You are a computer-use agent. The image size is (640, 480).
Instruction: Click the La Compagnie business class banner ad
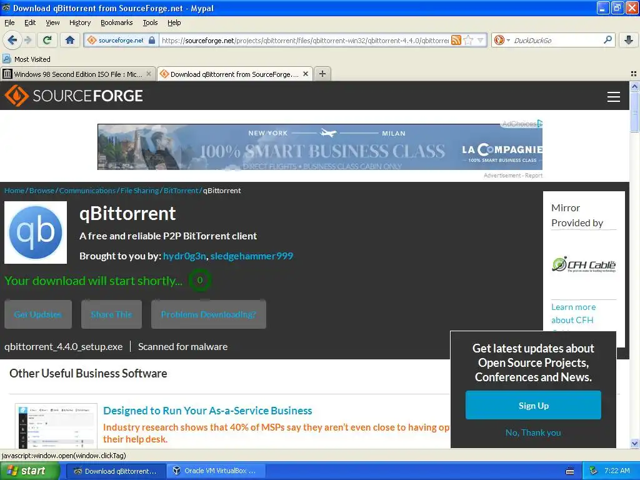[x=320, y=147]
